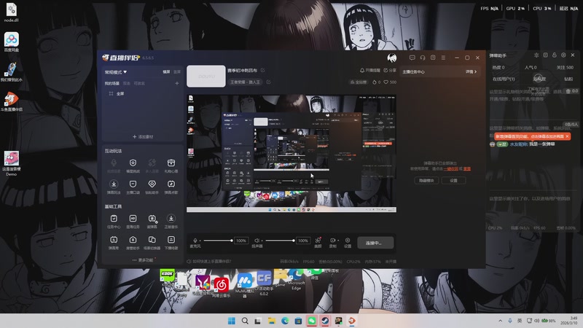This screenshot has height=328, width=583.
Task: Click the 隐藏模块 button
Action: pos(426,180)
